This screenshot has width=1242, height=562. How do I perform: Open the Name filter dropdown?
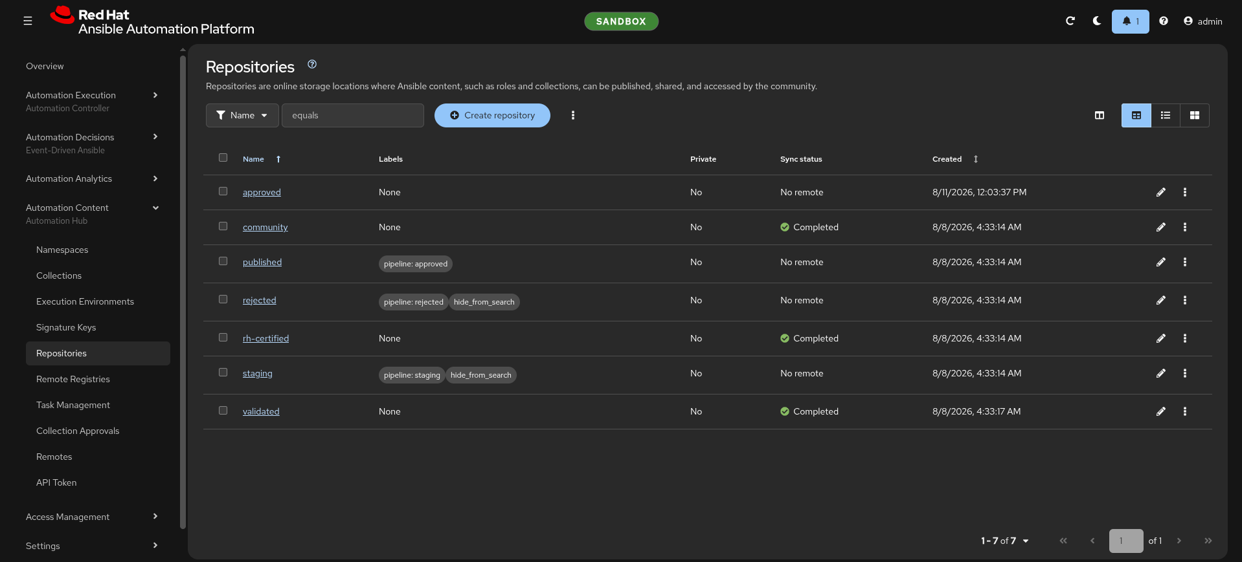click(242, 115)
